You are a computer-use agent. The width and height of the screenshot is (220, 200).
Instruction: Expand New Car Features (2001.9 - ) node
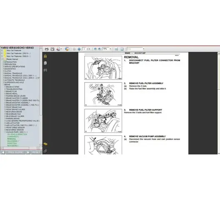pyautogui.click(x=2, y=53)
